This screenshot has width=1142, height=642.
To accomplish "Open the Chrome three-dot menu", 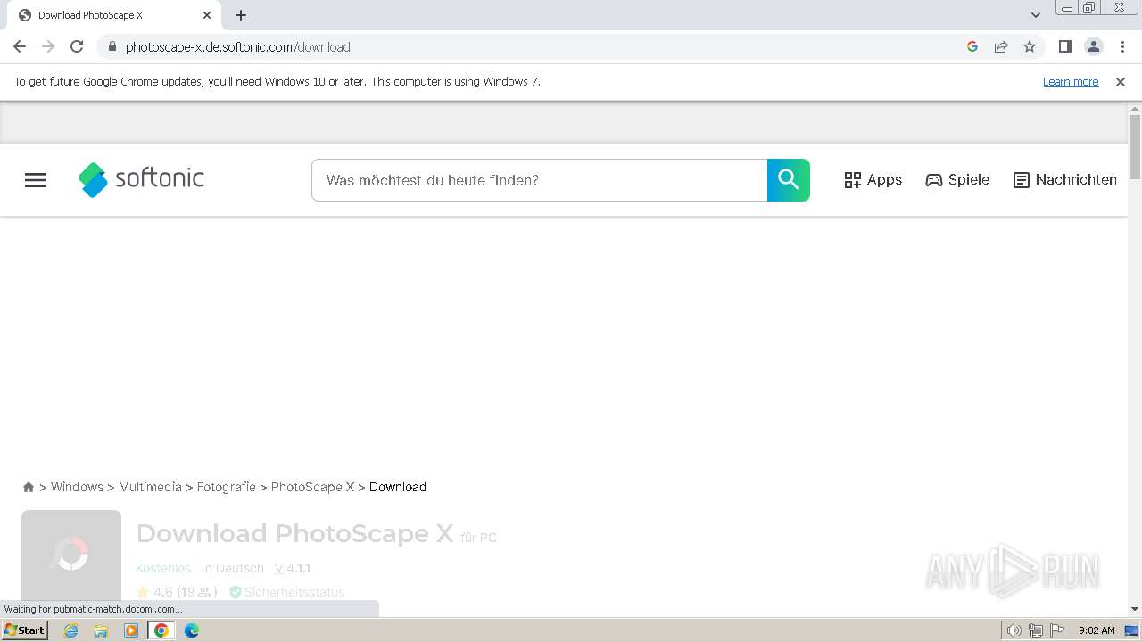I will click(1122, 47).
